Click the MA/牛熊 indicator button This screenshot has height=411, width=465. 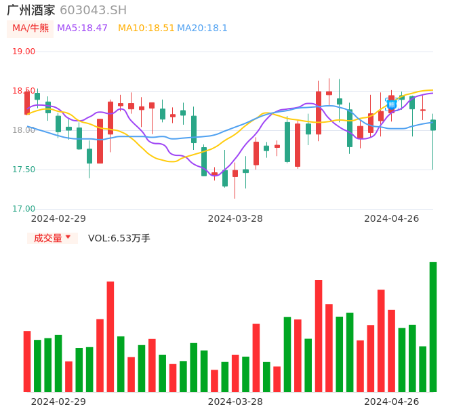point(31,28)
